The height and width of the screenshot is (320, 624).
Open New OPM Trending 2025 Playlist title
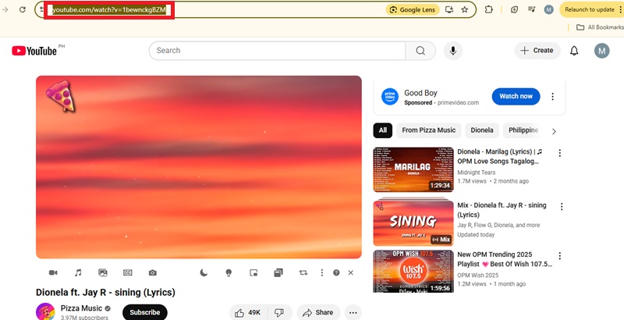[505, 259]
